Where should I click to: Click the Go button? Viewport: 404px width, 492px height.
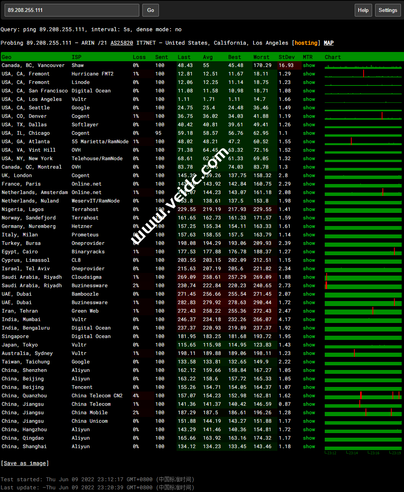(150, 10)
